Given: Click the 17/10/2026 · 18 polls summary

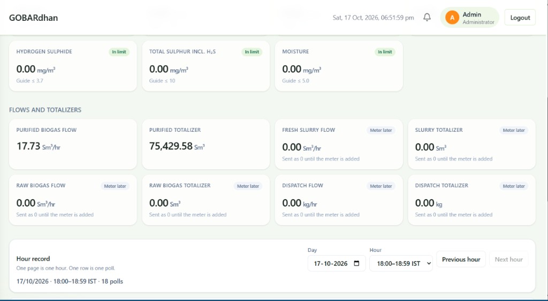Looking at the screenshot, I should pyautogui.click(x=70, y=281).
